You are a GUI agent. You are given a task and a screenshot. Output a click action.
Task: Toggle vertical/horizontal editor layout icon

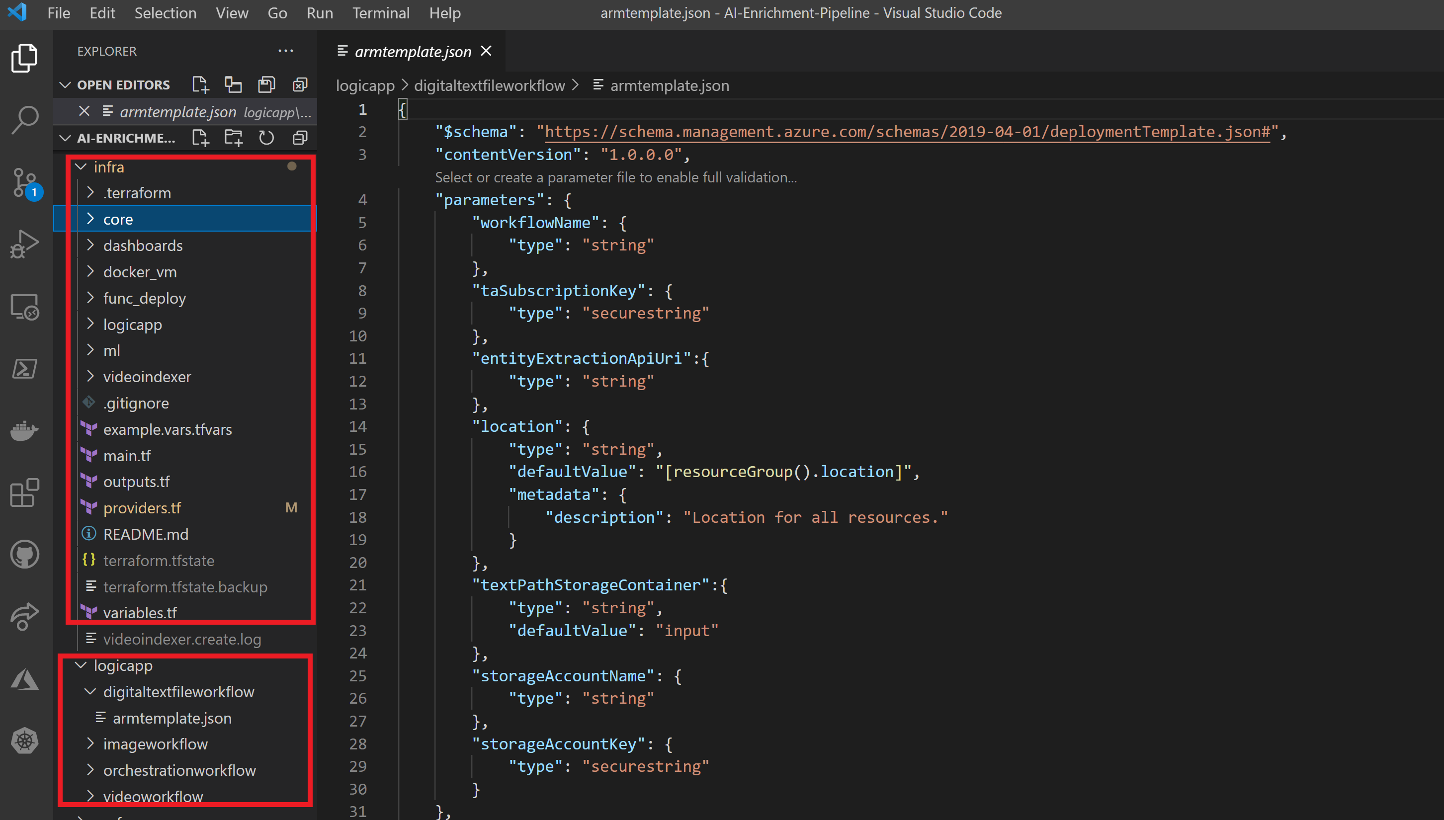(x=233, y=85)
